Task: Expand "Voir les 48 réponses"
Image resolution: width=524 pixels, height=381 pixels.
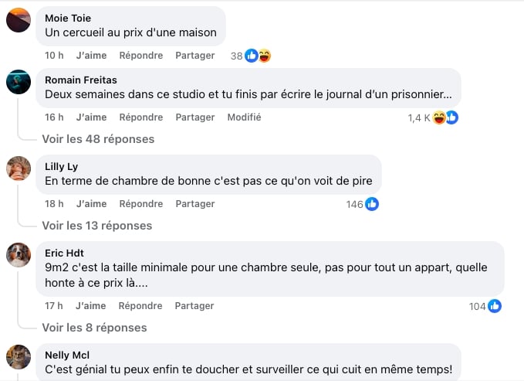Action: pyautogui.click(x=98, y=139)
